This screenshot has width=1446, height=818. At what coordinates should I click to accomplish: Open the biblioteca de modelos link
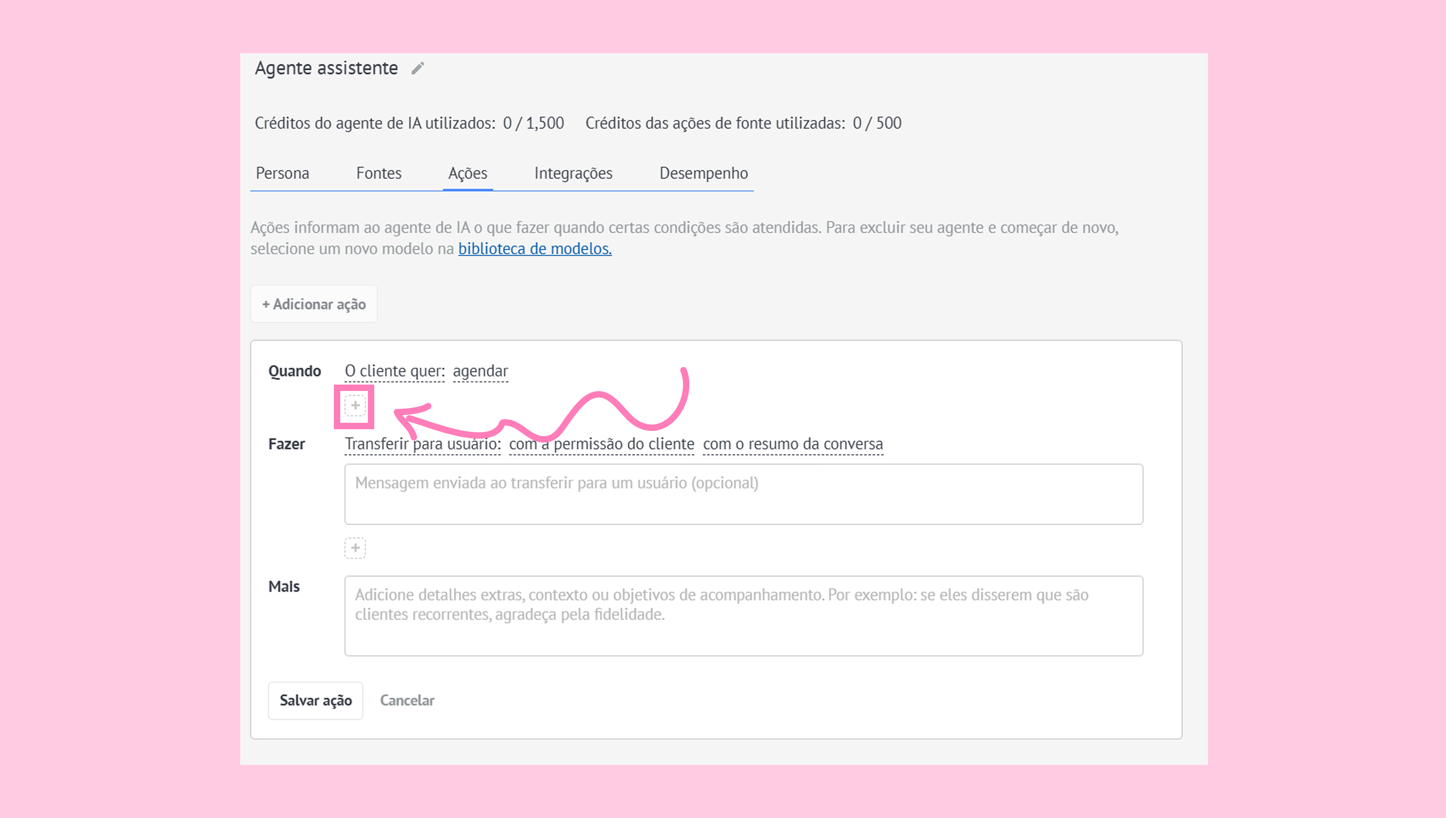[534, 249]
